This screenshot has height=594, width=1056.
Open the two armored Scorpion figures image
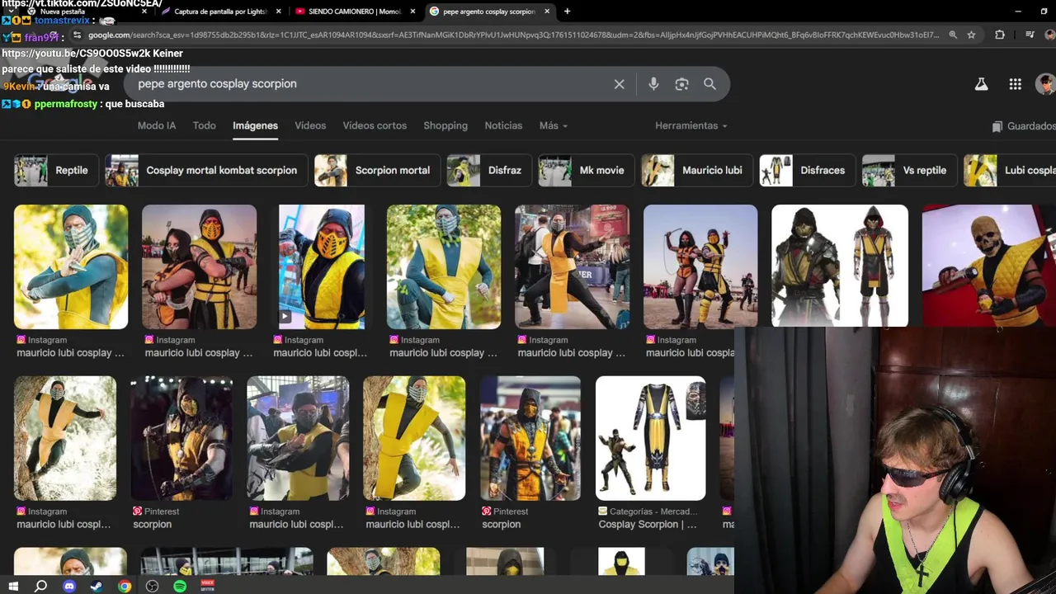tap(840, 266)
